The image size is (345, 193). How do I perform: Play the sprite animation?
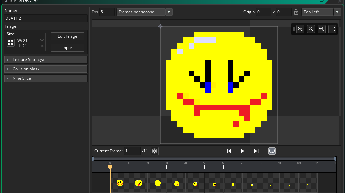(242, 151)
